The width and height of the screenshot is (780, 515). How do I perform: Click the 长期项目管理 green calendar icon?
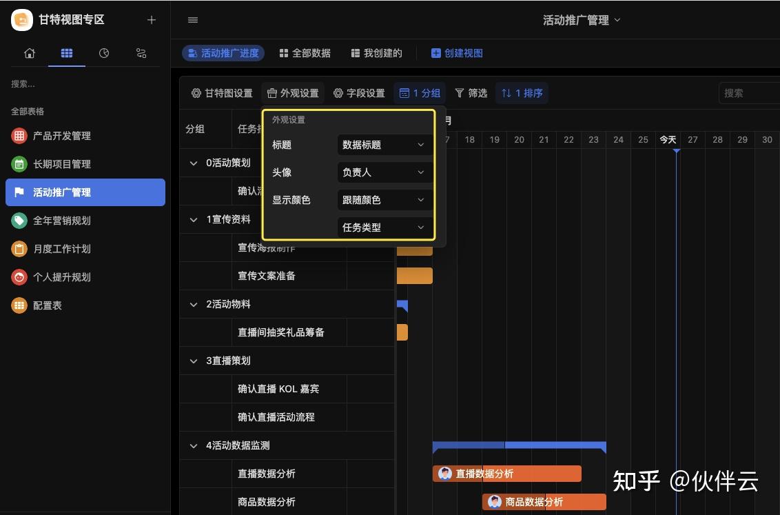[19, 164]
